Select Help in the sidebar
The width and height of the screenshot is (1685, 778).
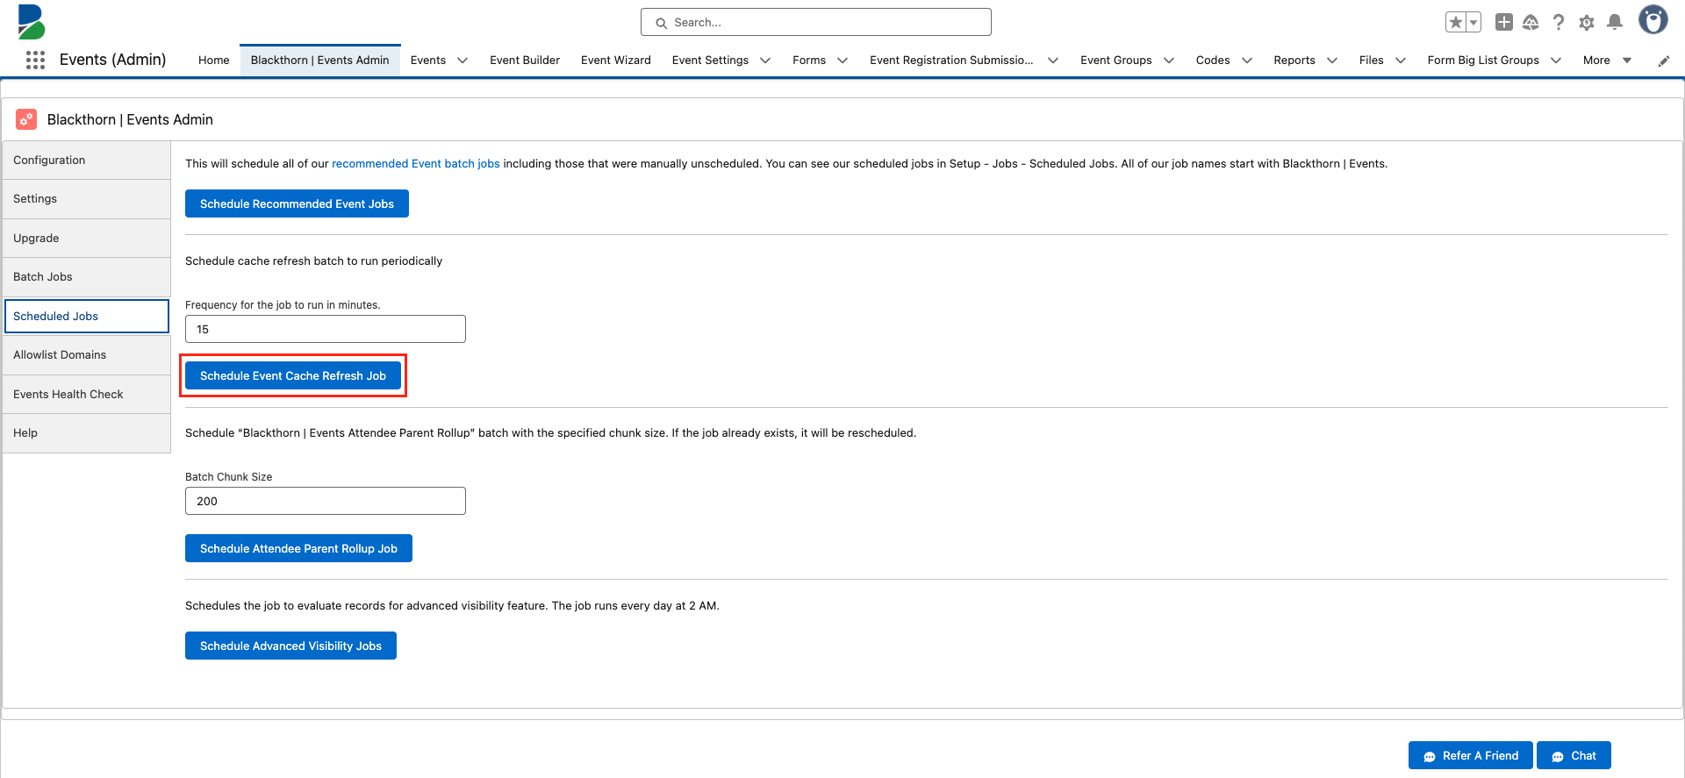(x=87, y=433)
